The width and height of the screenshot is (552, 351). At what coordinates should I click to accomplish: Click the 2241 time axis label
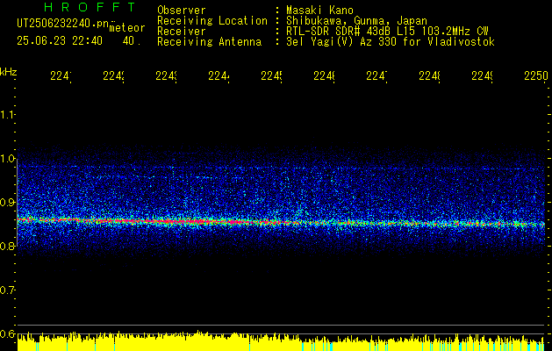click(x=61, y=75)
